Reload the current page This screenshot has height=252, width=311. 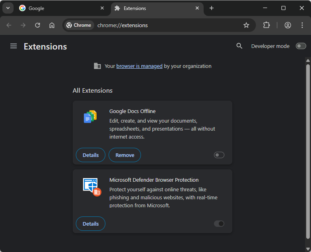[38, 25]
